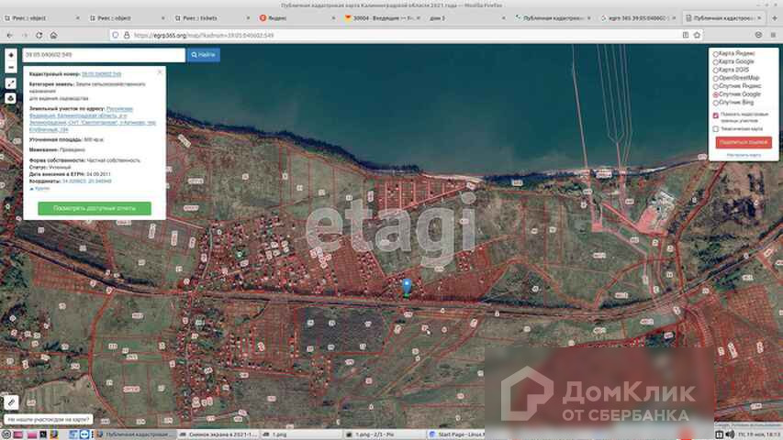Choose Спутник Bing satellite layer
This screenshot has height=440, width=783.
[716, 102]
